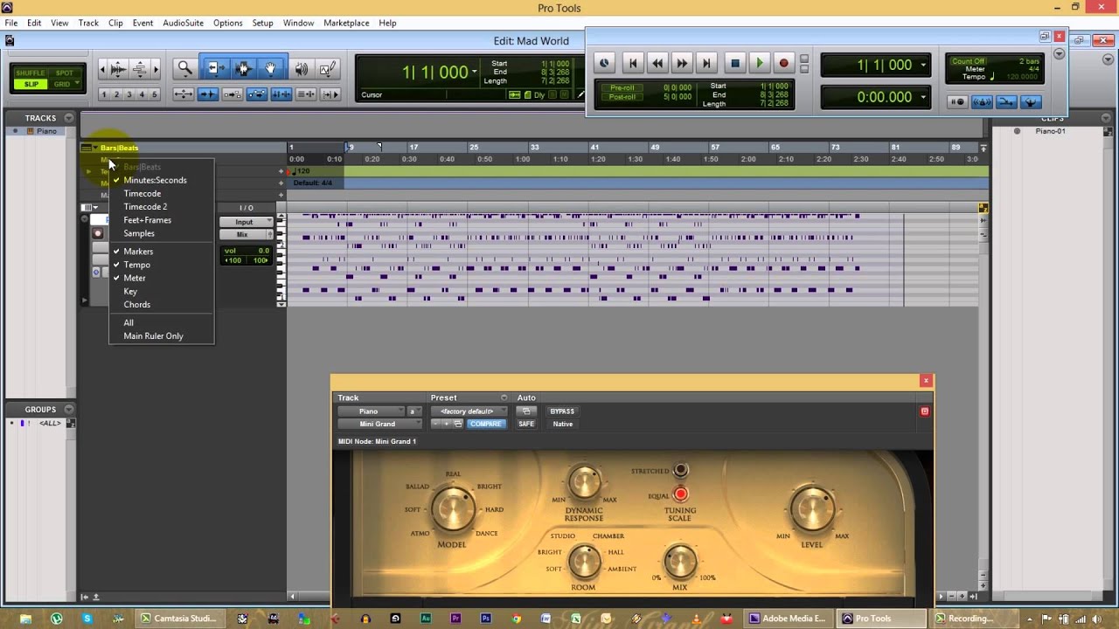Open main counter format dropdown in Transport
Image resolution: width=1119 pixels, height=629 pixels.
923,66
